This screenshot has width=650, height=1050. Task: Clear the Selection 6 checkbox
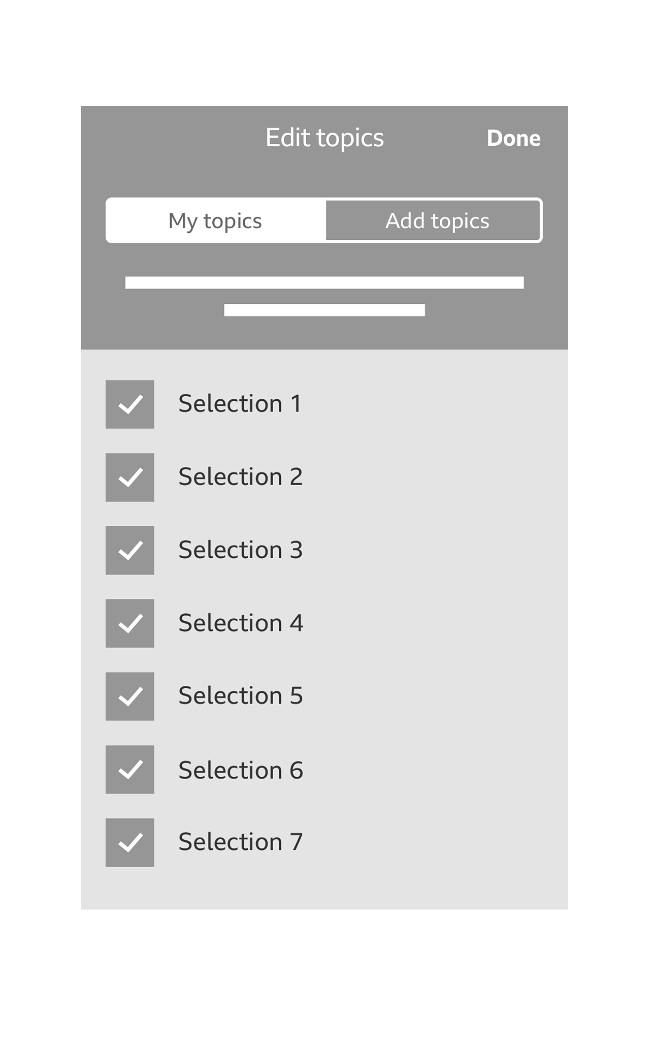[x=130, y=770]
